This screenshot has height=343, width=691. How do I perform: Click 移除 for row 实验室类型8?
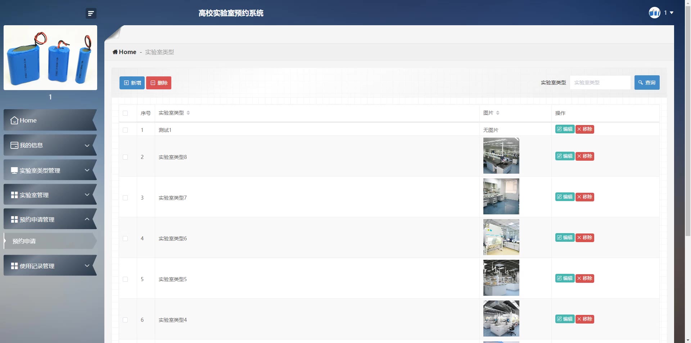[x=584, y=156]
